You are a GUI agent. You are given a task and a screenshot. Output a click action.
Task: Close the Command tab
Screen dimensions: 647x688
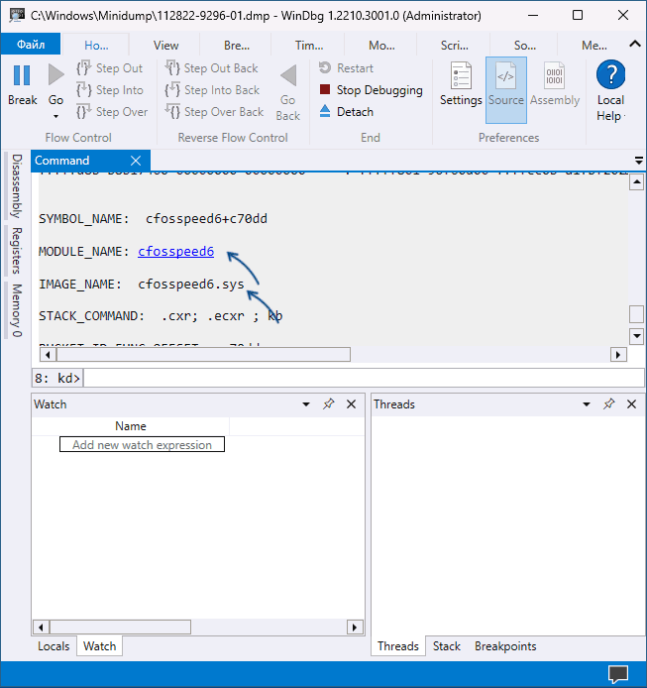136,161
